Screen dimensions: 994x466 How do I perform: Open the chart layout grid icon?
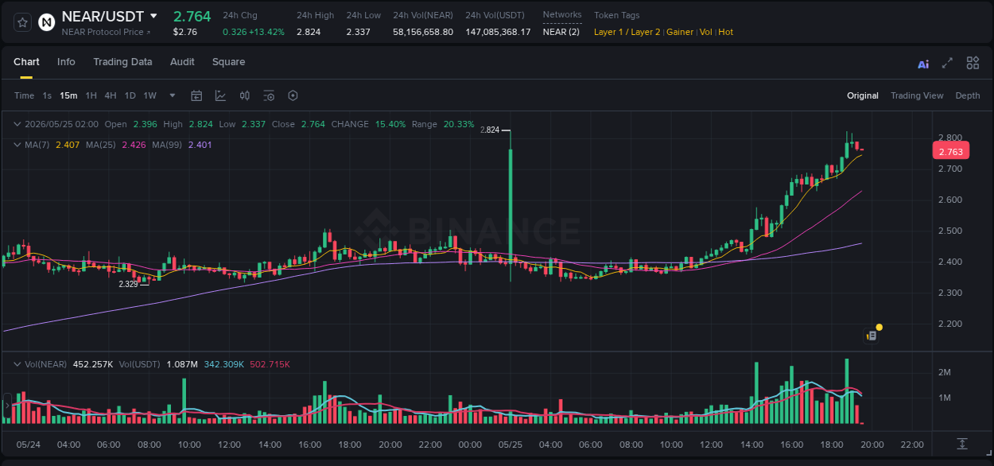[x=973, y=63]
